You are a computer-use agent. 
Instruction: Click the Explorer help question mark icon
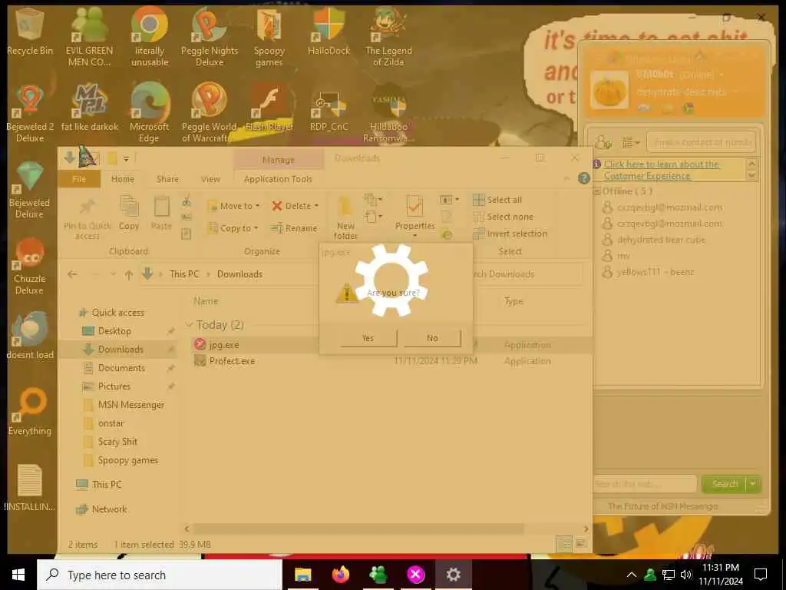pos(583,178)
